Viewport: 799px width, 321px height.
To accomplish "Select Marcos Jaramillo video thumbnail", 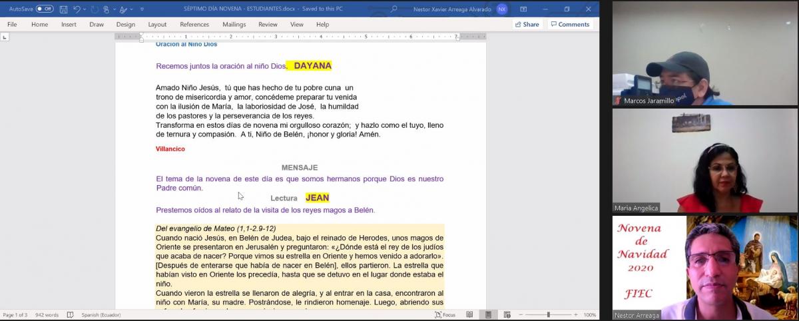I will (704, 53).
